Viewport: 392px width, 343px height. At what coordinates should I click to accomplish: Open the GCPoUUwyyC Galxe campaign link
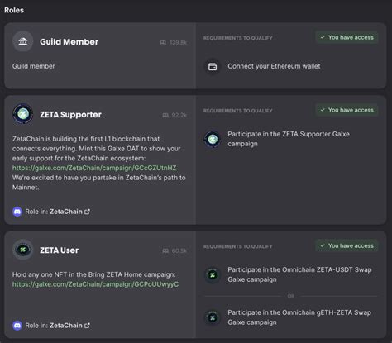coord(95,284)
